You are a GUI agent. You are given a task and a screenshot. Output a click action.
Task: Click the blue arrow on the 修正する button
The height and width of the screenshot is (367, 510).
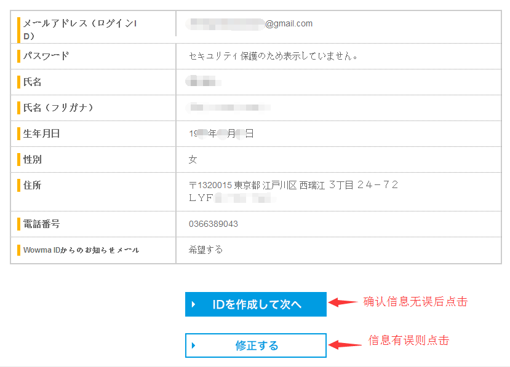193,345
